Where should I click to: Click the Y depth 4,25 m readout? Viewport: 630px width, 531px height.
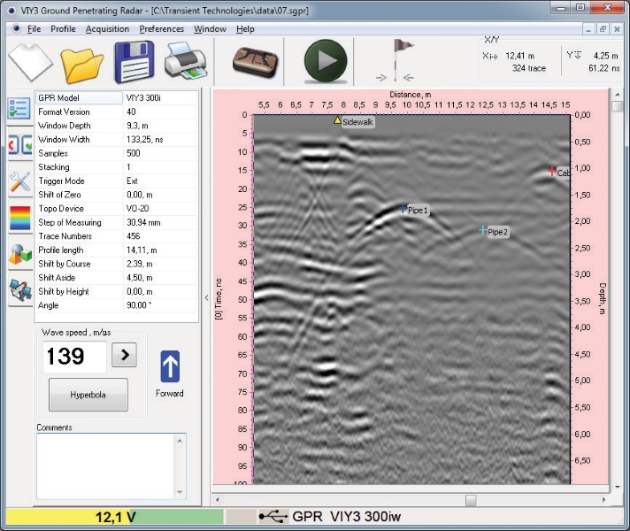click(605, 56)
